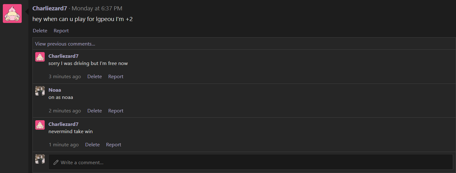The height and width of the screenshot is (173, 456).
Task: Open Charliezard7's large pink avatar
Action: point(12,14)
